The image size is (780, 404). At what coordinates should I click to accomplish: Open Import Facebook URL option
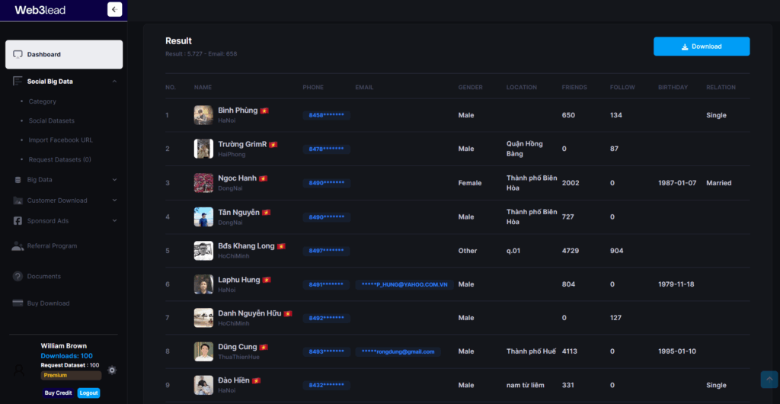point(60,140)
